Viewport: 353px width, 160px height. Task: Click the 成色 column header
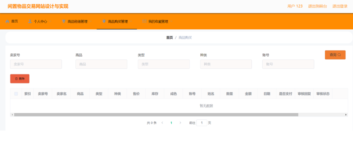point(174,94)
